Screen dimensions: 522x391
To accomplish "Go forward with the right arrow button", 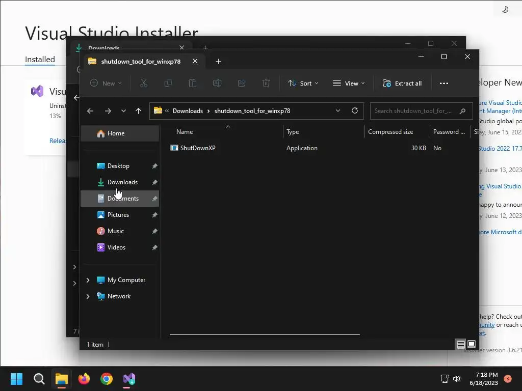I will click(108, 111).
